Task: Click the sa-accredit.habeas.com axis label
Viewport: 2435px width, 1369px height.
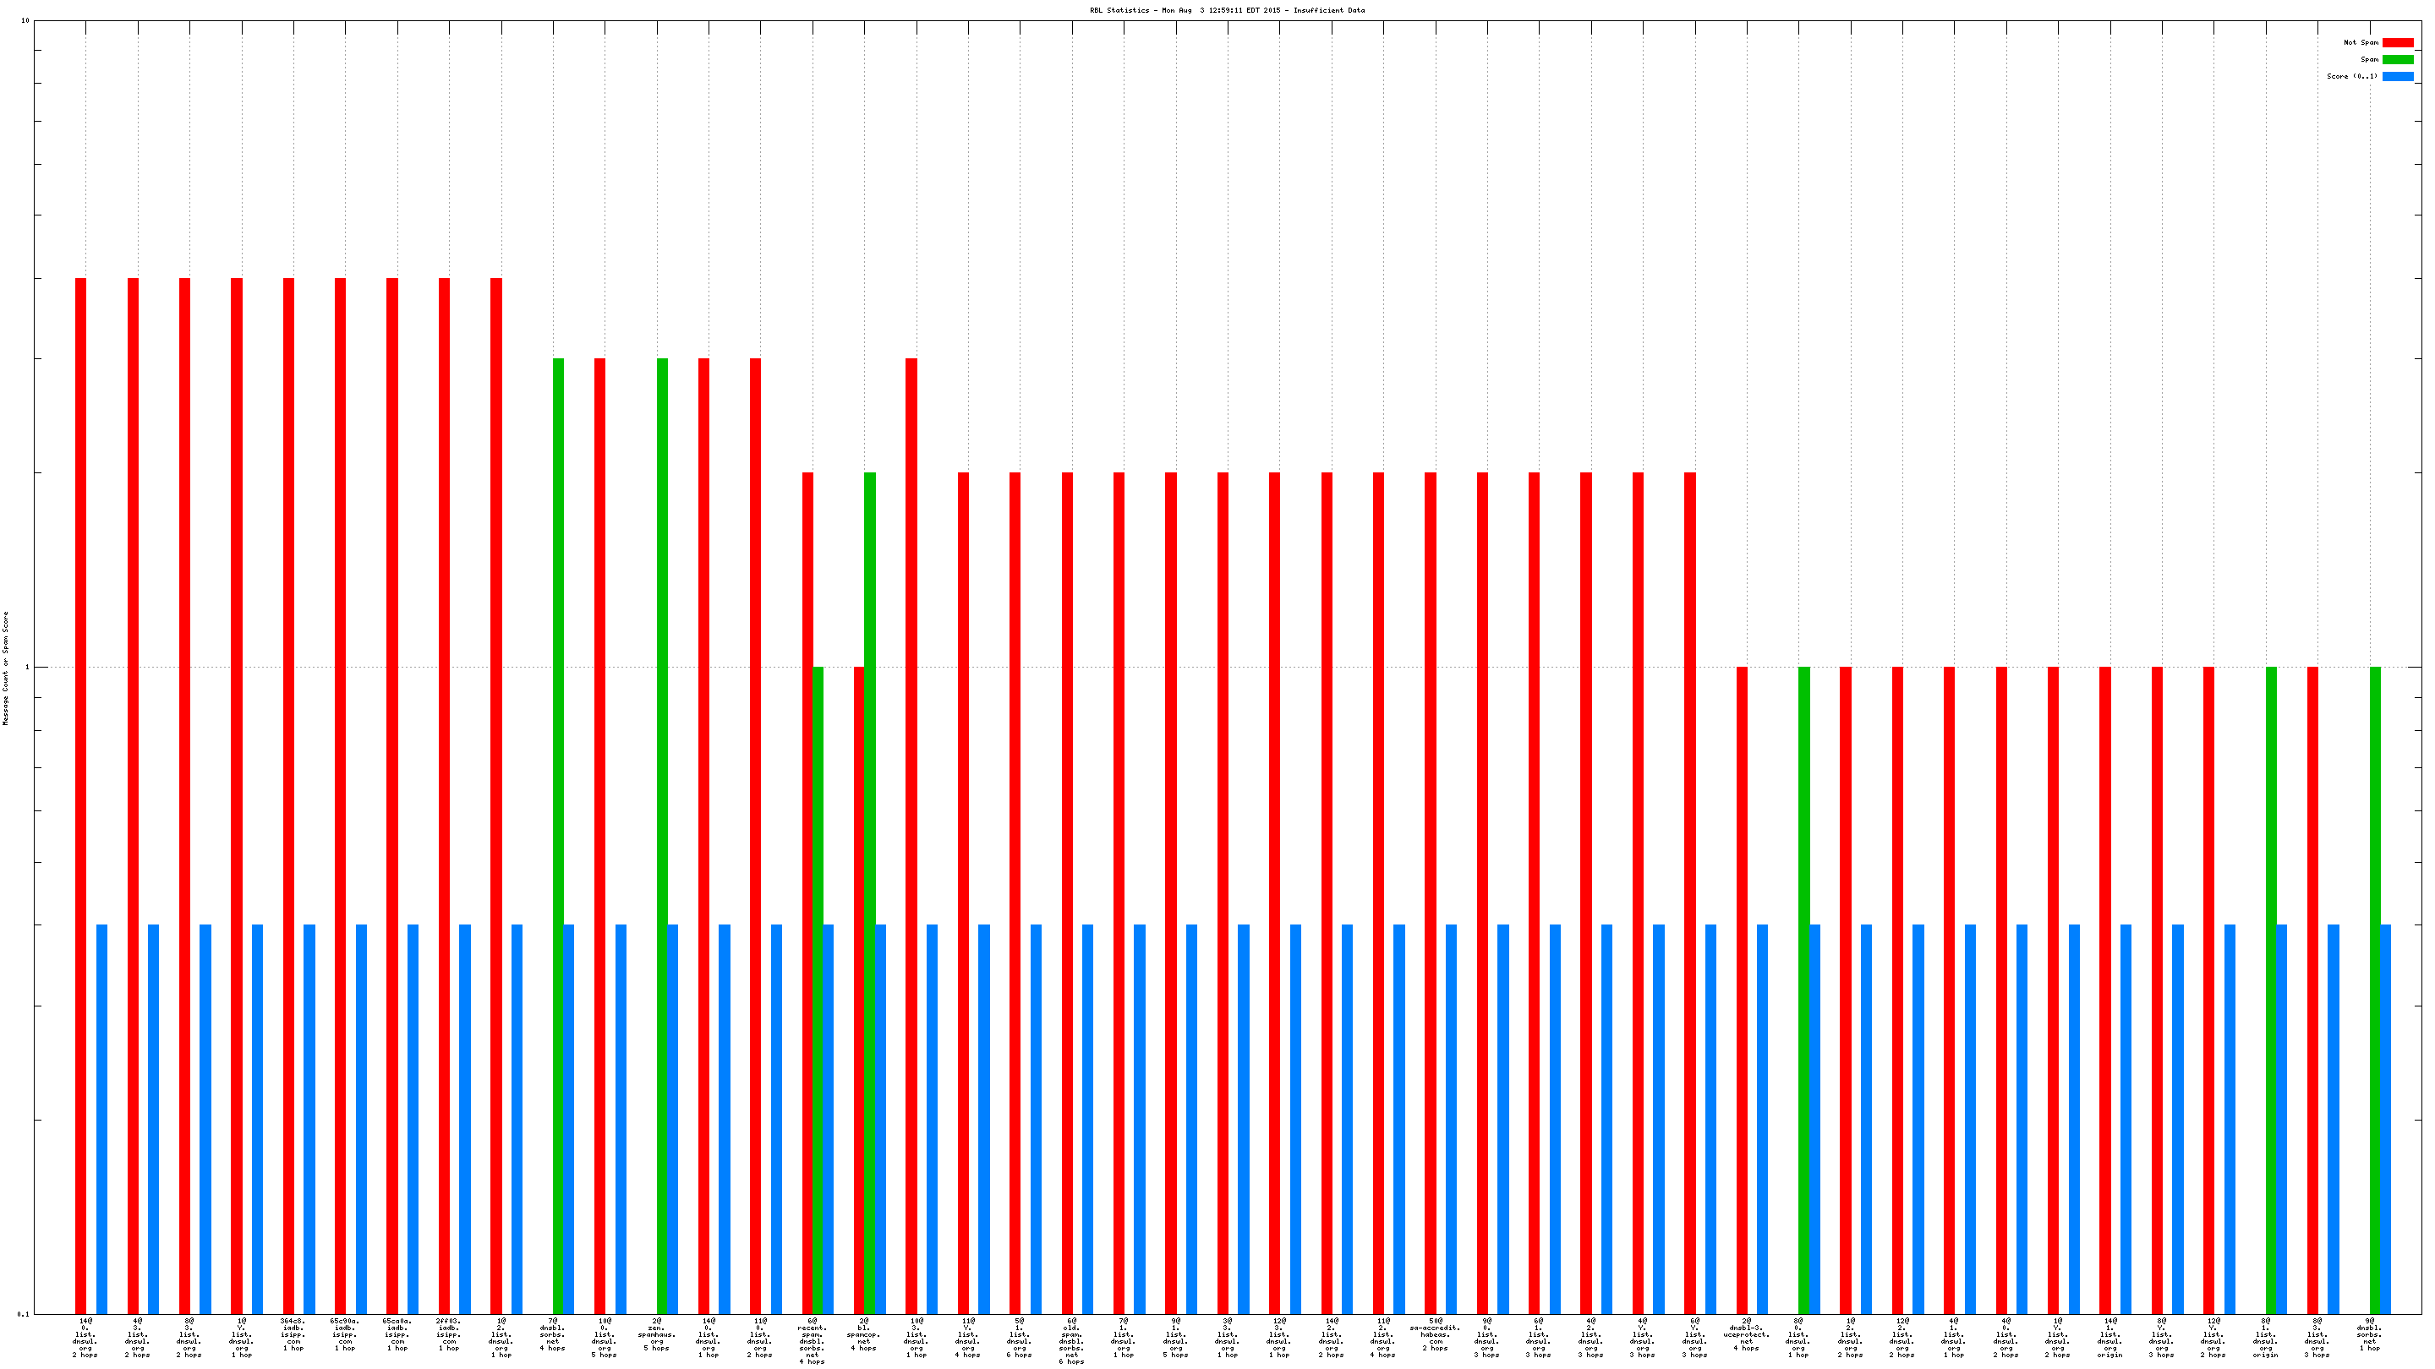Action: tap(1435, 1334)
